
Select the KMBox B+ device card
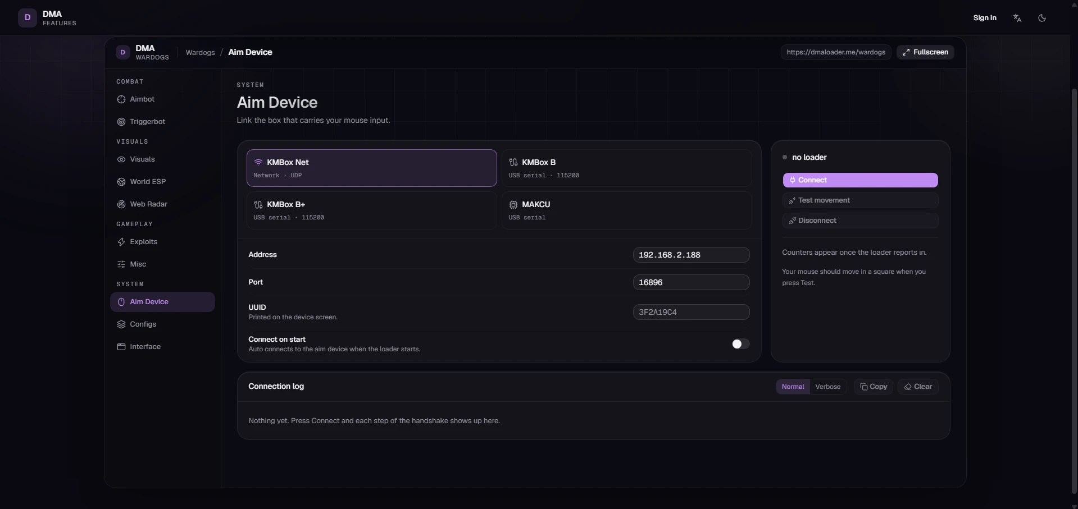pos(372,210)
